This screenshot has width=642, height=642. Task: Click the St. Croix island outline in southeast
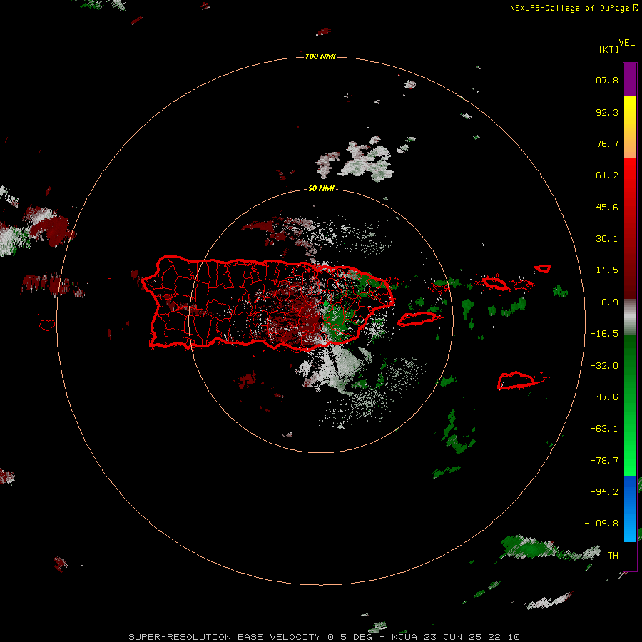[x=522, y=381]
